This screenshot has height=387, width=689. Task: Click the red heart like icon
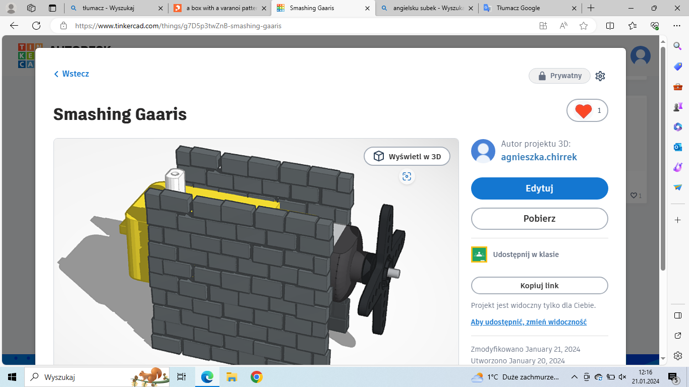(583, 111)
